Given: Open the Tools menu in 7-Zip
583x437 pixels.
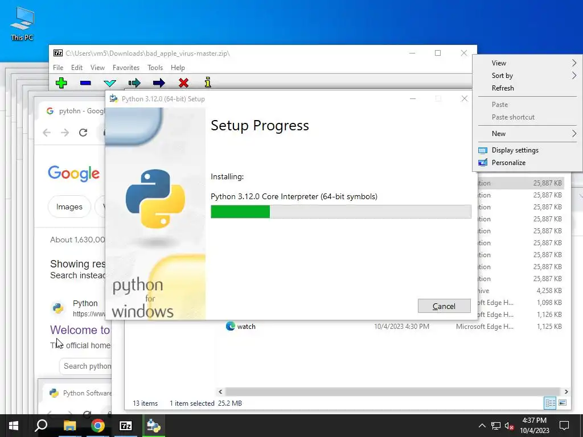Looking at the screenshot, I should click(x=155, y=68).
